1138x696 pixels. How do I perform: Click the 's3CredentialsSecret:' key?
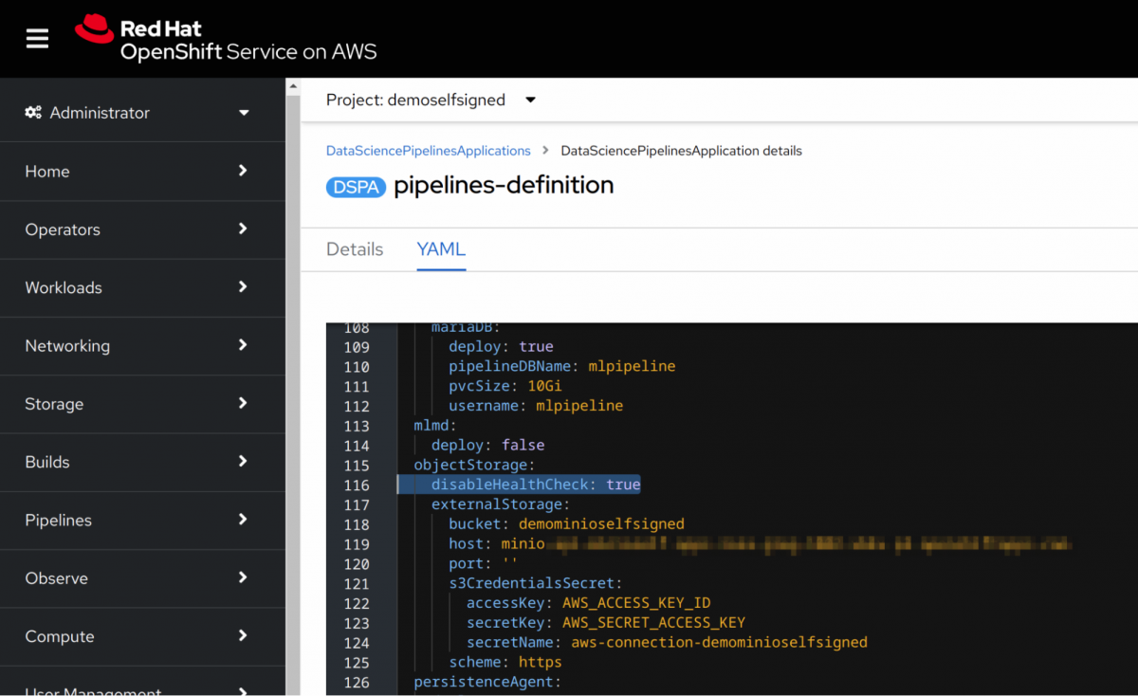coord(536,583)
